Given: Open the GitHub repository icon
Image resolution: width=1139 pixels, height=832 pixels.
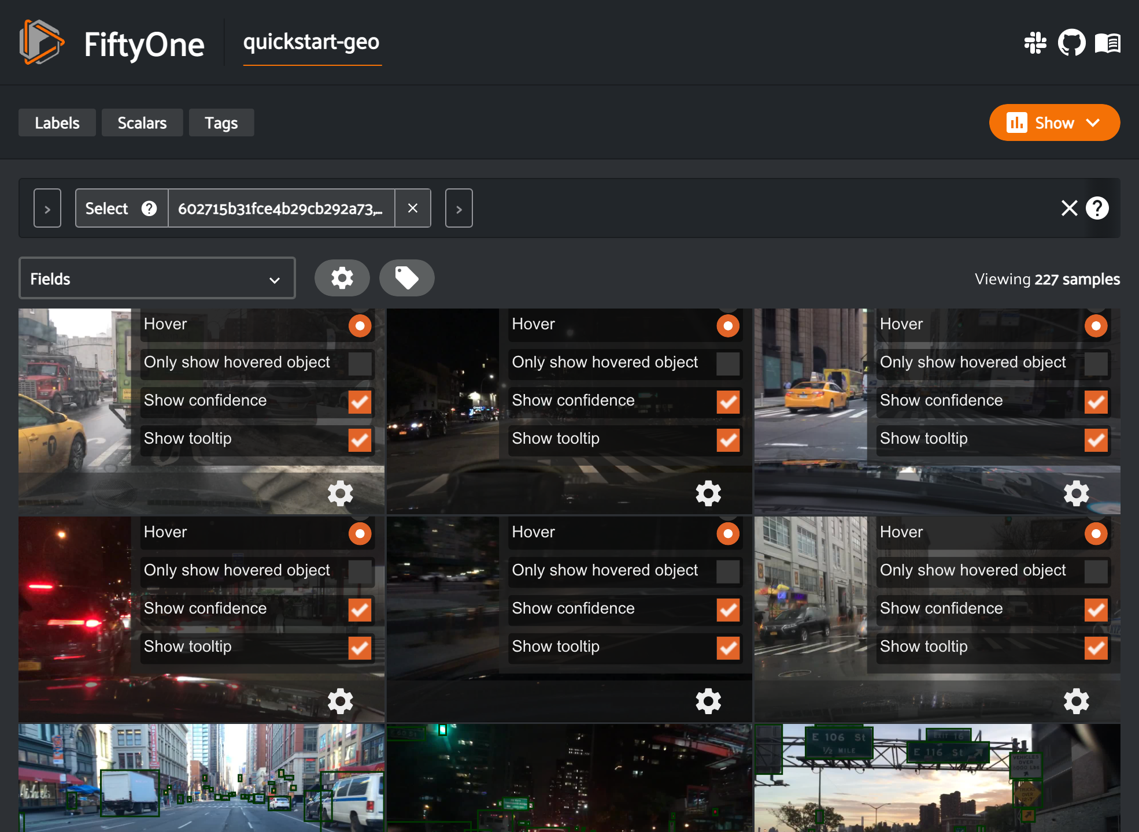Looking at the screenshot, I should pyautogui.click(x=1071, y=43).
